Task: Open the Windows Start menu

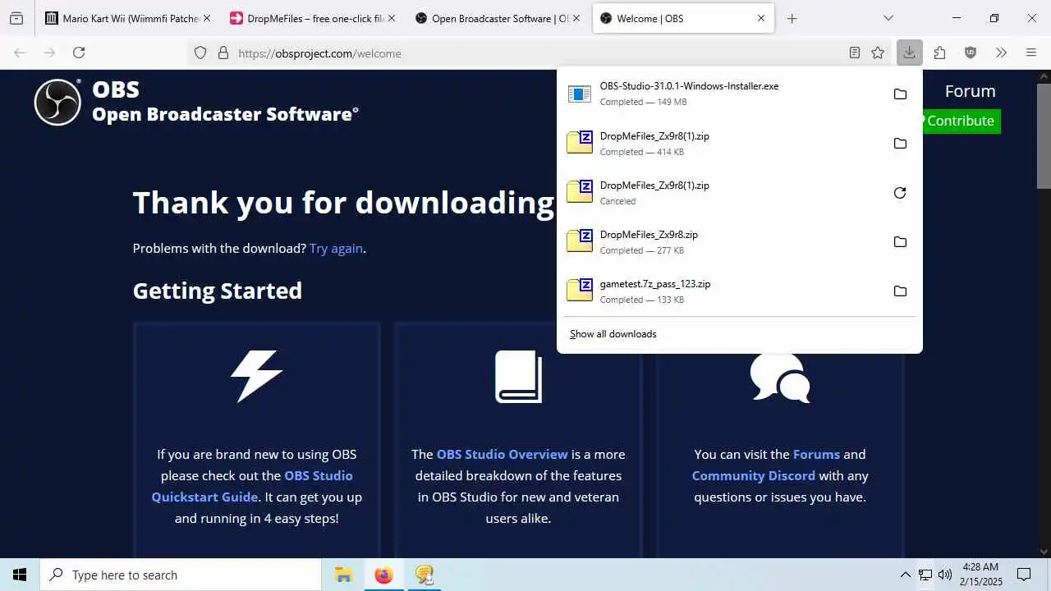Action: [20, 575]
